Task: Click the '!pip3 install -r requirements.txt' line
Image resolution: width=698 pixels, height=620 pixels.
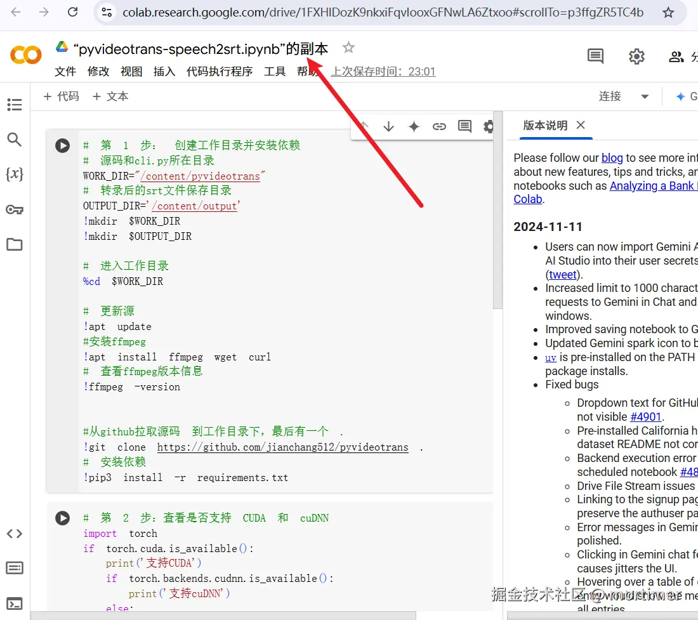Action: pos(186,478)
